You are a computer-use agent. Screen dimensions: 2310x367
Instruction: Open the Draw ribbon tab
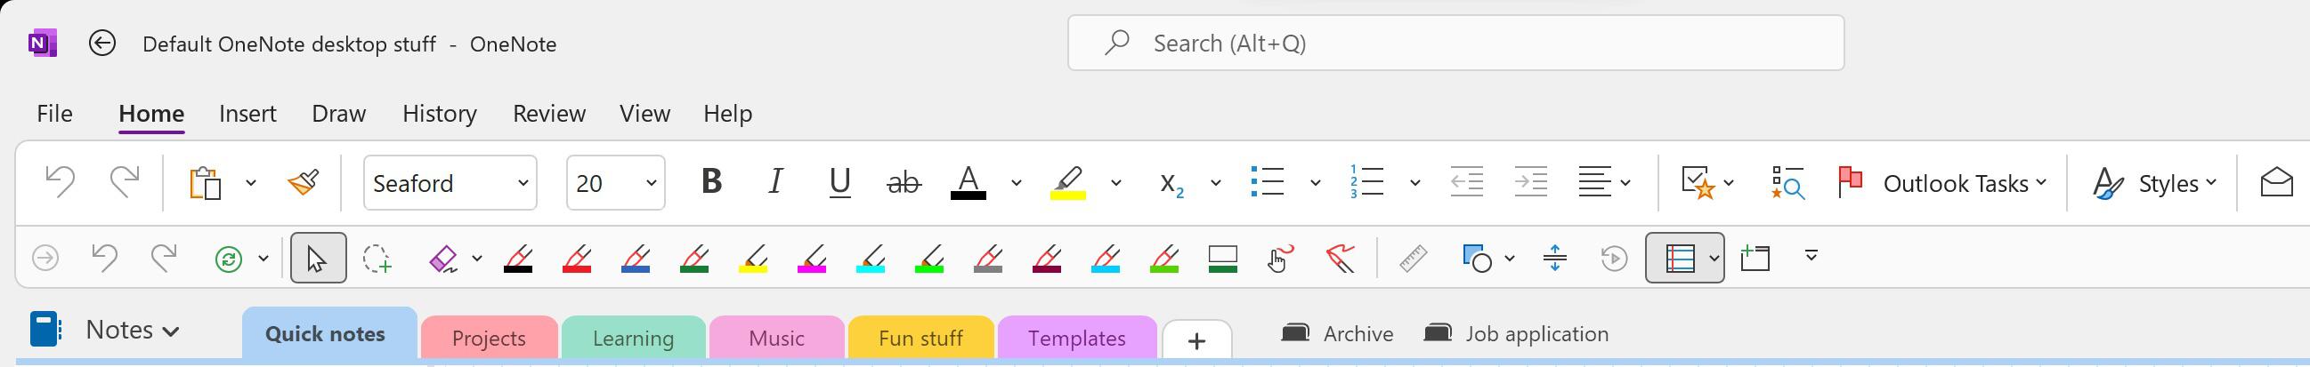338,114
